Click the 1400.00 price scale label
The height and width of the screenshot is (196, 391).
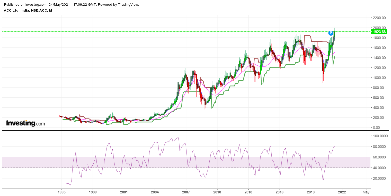click(380, 58)
